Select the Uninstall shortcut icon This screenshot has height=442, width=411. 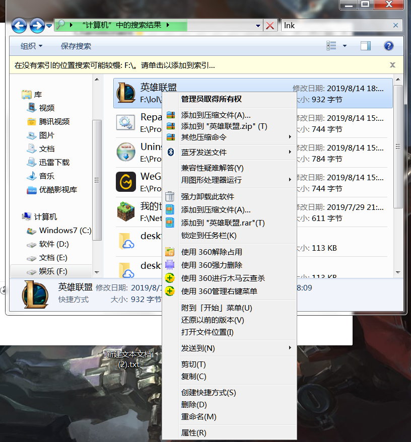(x=126, y=152)
